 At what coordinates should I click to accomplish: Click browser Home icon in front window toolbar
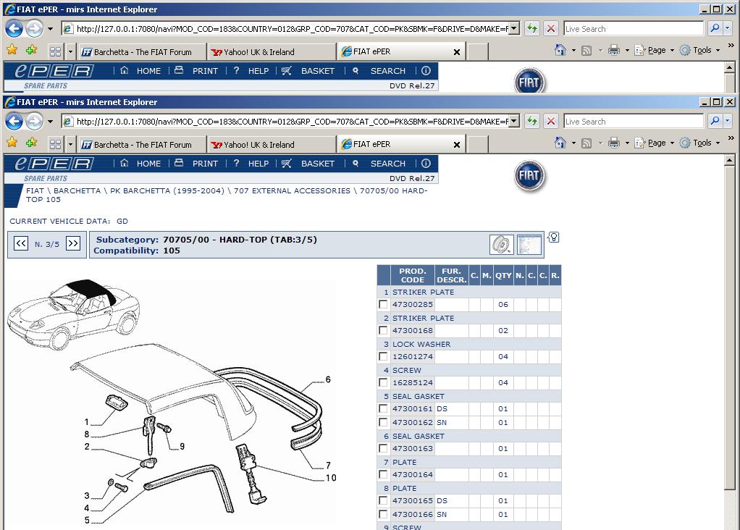(560, 143)
